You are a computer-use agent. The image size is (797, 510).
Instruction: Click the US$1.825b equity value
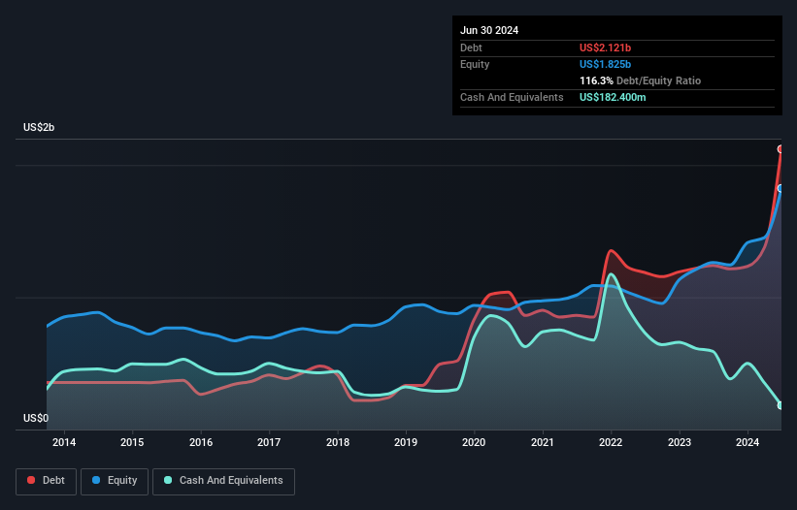click(605, 64)
